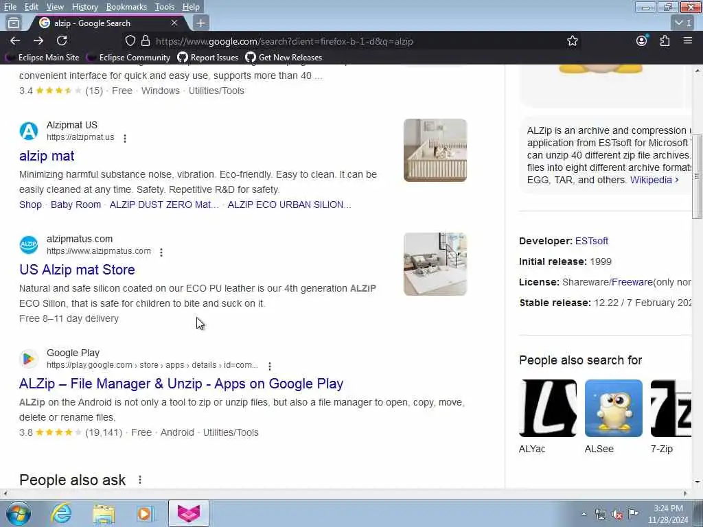This screenshot has width=703, height=527.
Task: Open Get New Releases bookmark
Action: point(284,58)
